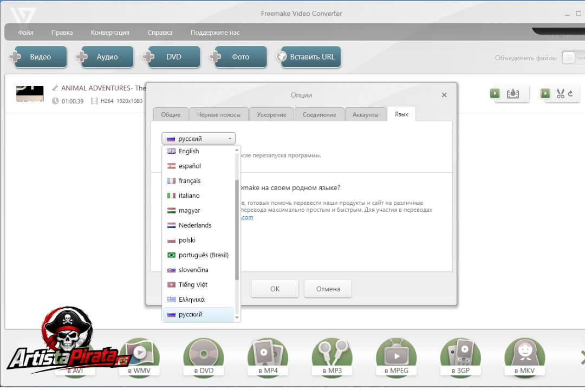Click the Freemake logo icon
Image resolution: width=585 pixels, height=390 pixels.
23,15
